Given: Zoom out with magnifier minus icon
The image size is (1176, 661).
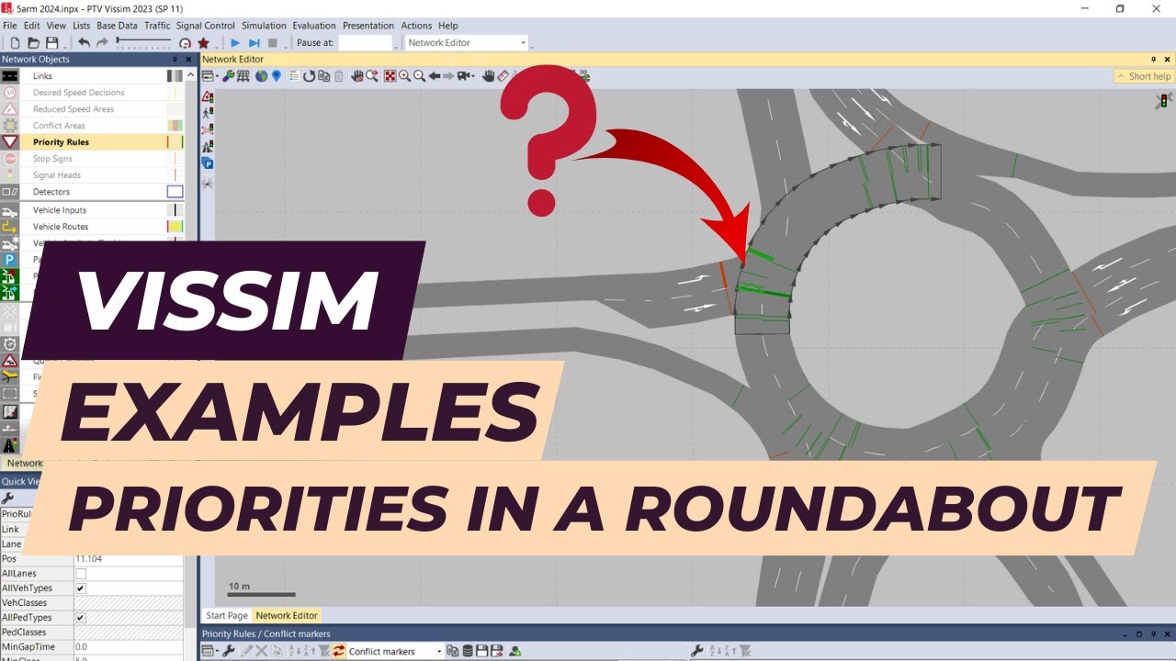Looking at the screenshot, I should pyautogui.click(x=419, y=76).
